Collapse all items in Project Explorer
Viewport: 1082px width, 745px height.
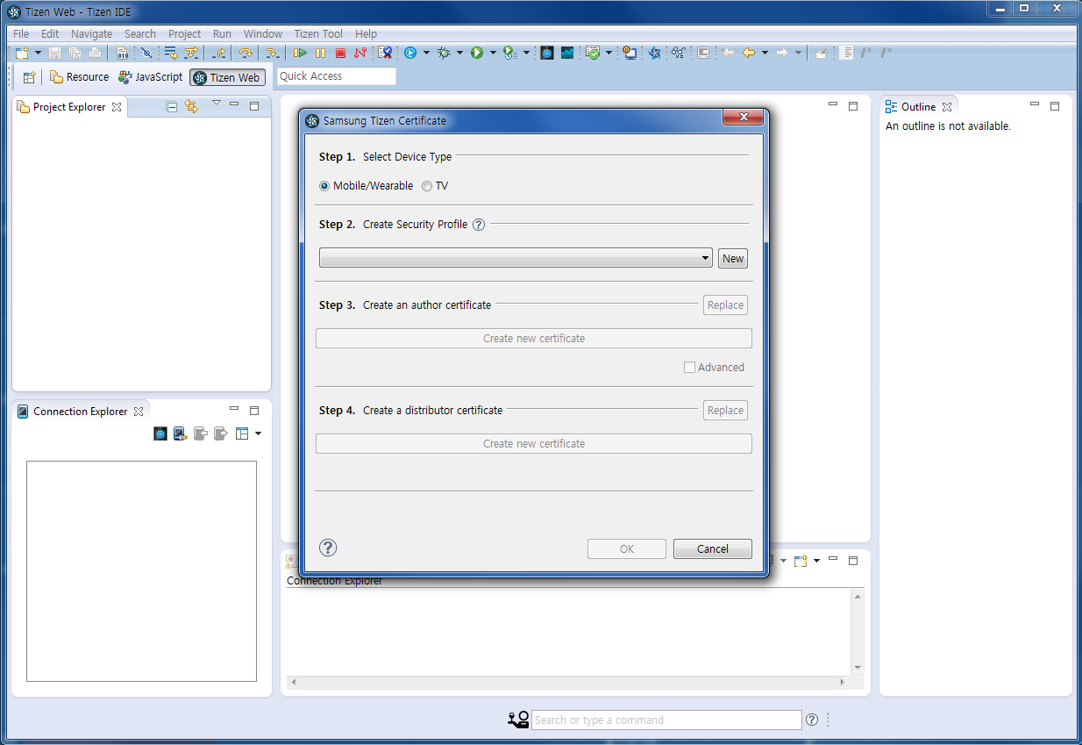pyautogui.click(x=172, y=107)
